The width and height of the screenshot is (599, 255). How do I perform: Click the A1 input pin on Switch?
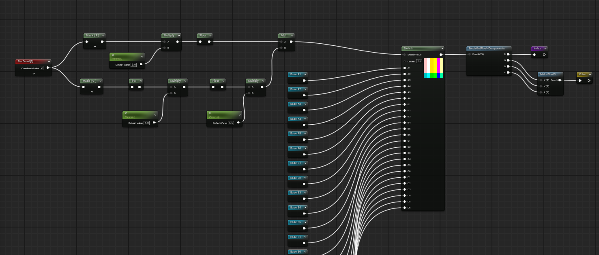click(x=405, y=68)
